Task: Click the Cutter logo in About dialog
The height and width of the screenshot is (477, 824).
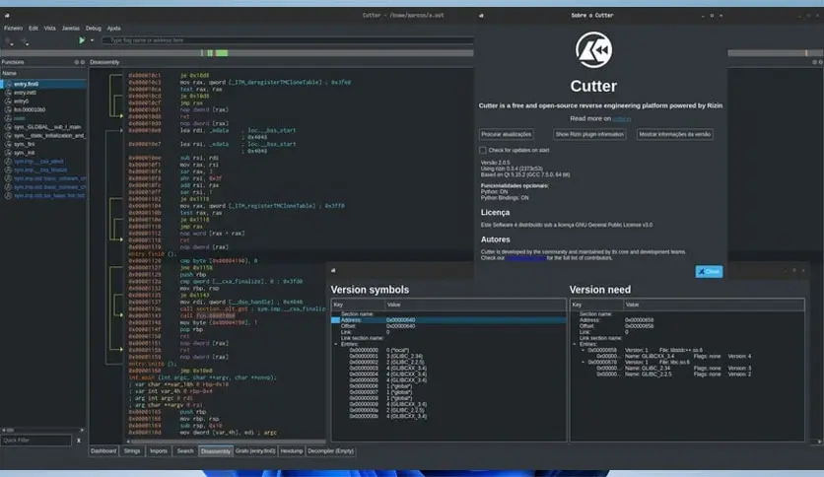Action: 593,50
